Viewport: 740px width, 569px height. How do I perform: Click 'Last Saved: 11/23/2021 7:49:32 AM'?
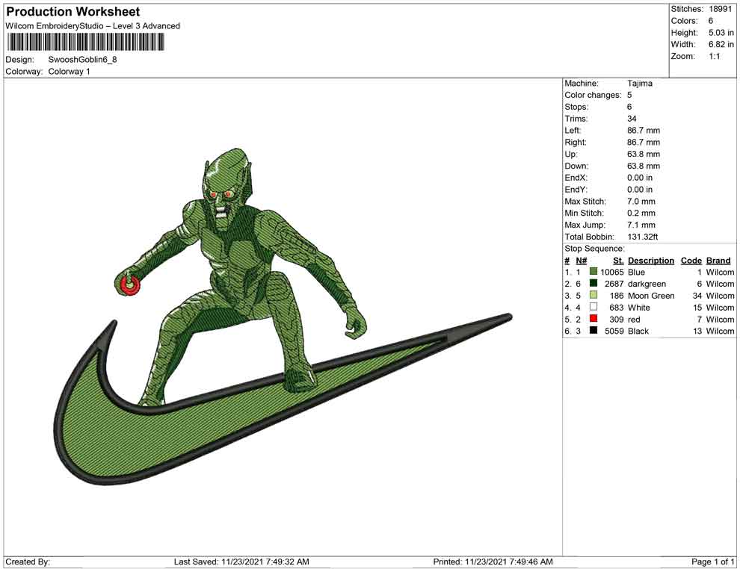pos(241,562)
